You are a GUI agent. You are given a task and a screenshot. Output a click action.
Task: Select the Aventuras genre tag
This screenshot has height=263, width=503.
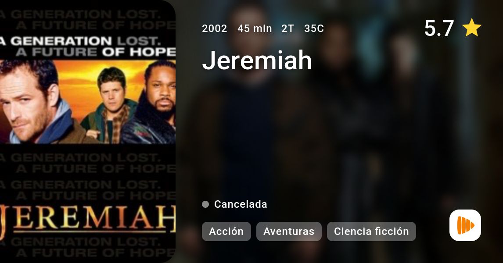coord(289,231)
